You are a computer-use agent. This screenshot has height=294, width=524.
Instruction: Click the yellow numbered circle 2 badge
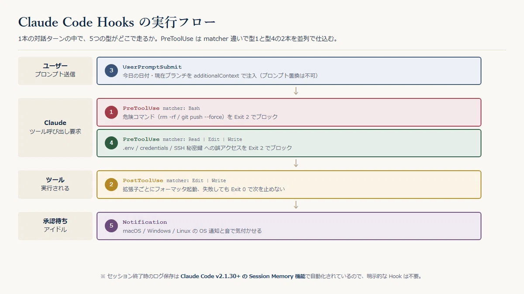[x=111, y=184]
